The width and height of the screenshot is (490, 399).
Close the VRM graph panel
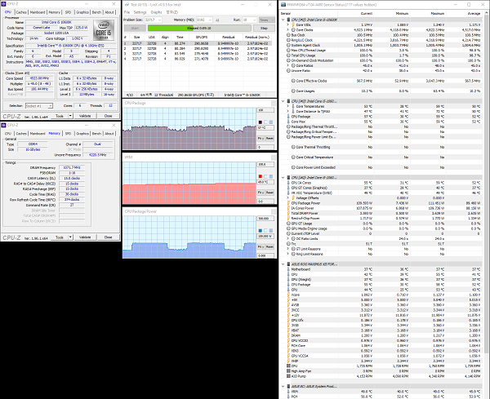[274, 157]
